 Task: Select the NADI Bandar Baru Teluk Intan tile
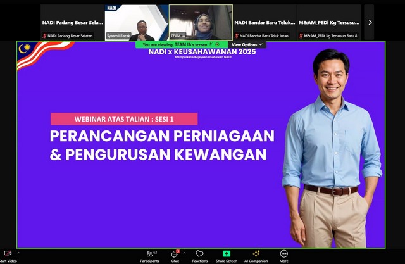tap(265, 22)
